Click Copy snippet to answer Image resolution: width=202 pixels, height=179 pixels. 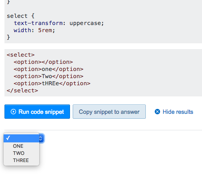pos(109,112)
